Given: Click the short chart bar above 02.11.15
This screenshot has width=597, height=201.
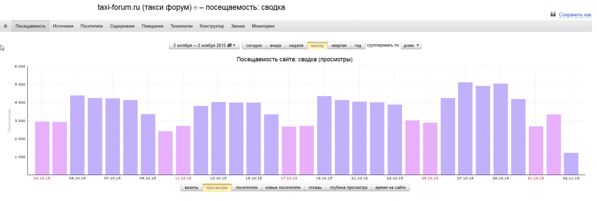Looking at the screenshot, I should coord(571,164).
